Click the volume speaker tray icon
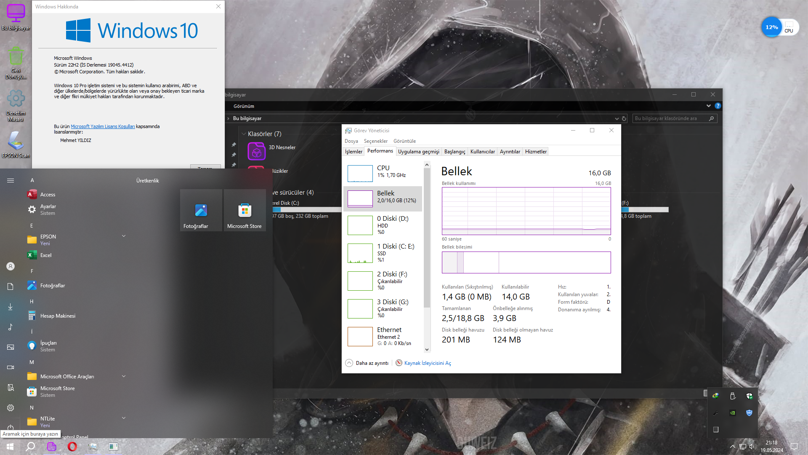The height and width of the screenshot is (455, 808). point(752,447)
